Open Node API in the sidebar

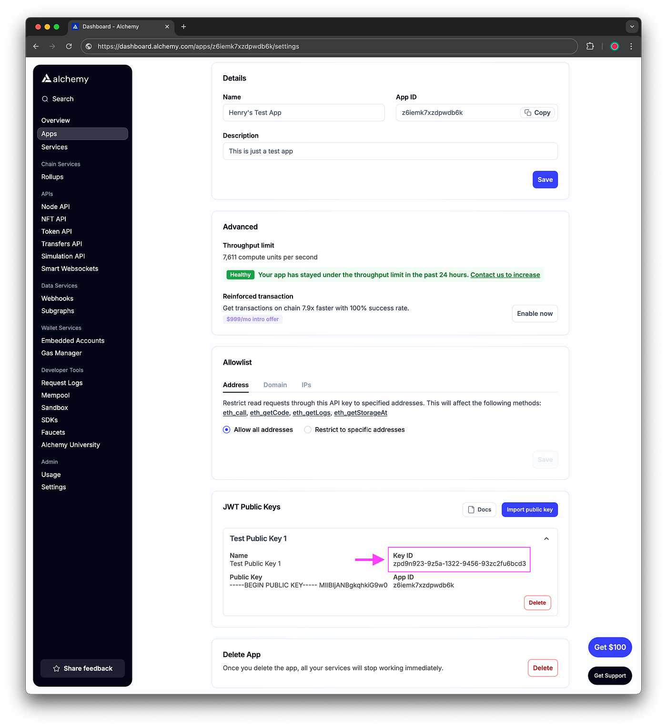point(56,207)
